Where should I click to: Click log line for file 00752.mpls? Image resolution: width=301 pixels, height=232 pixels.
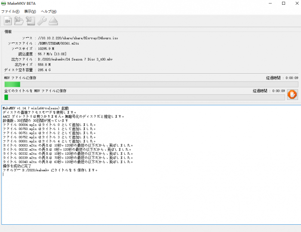tap(49, 137)
